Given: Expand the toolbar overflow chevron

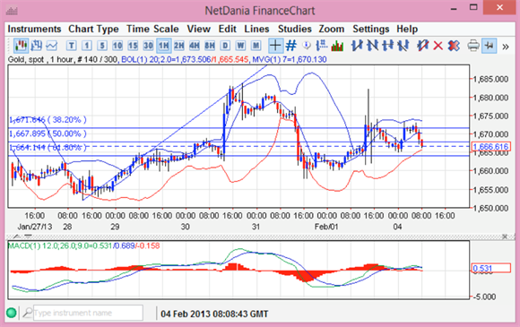Looking at the screenshot, I should click(506, 47).
